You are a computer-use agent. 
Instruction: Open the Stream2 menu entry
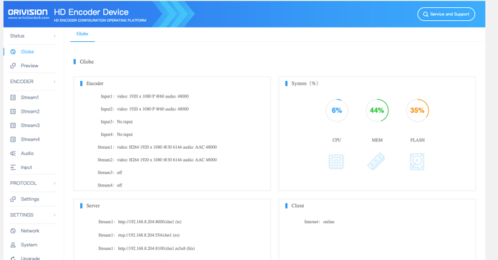tap(30, 111)
